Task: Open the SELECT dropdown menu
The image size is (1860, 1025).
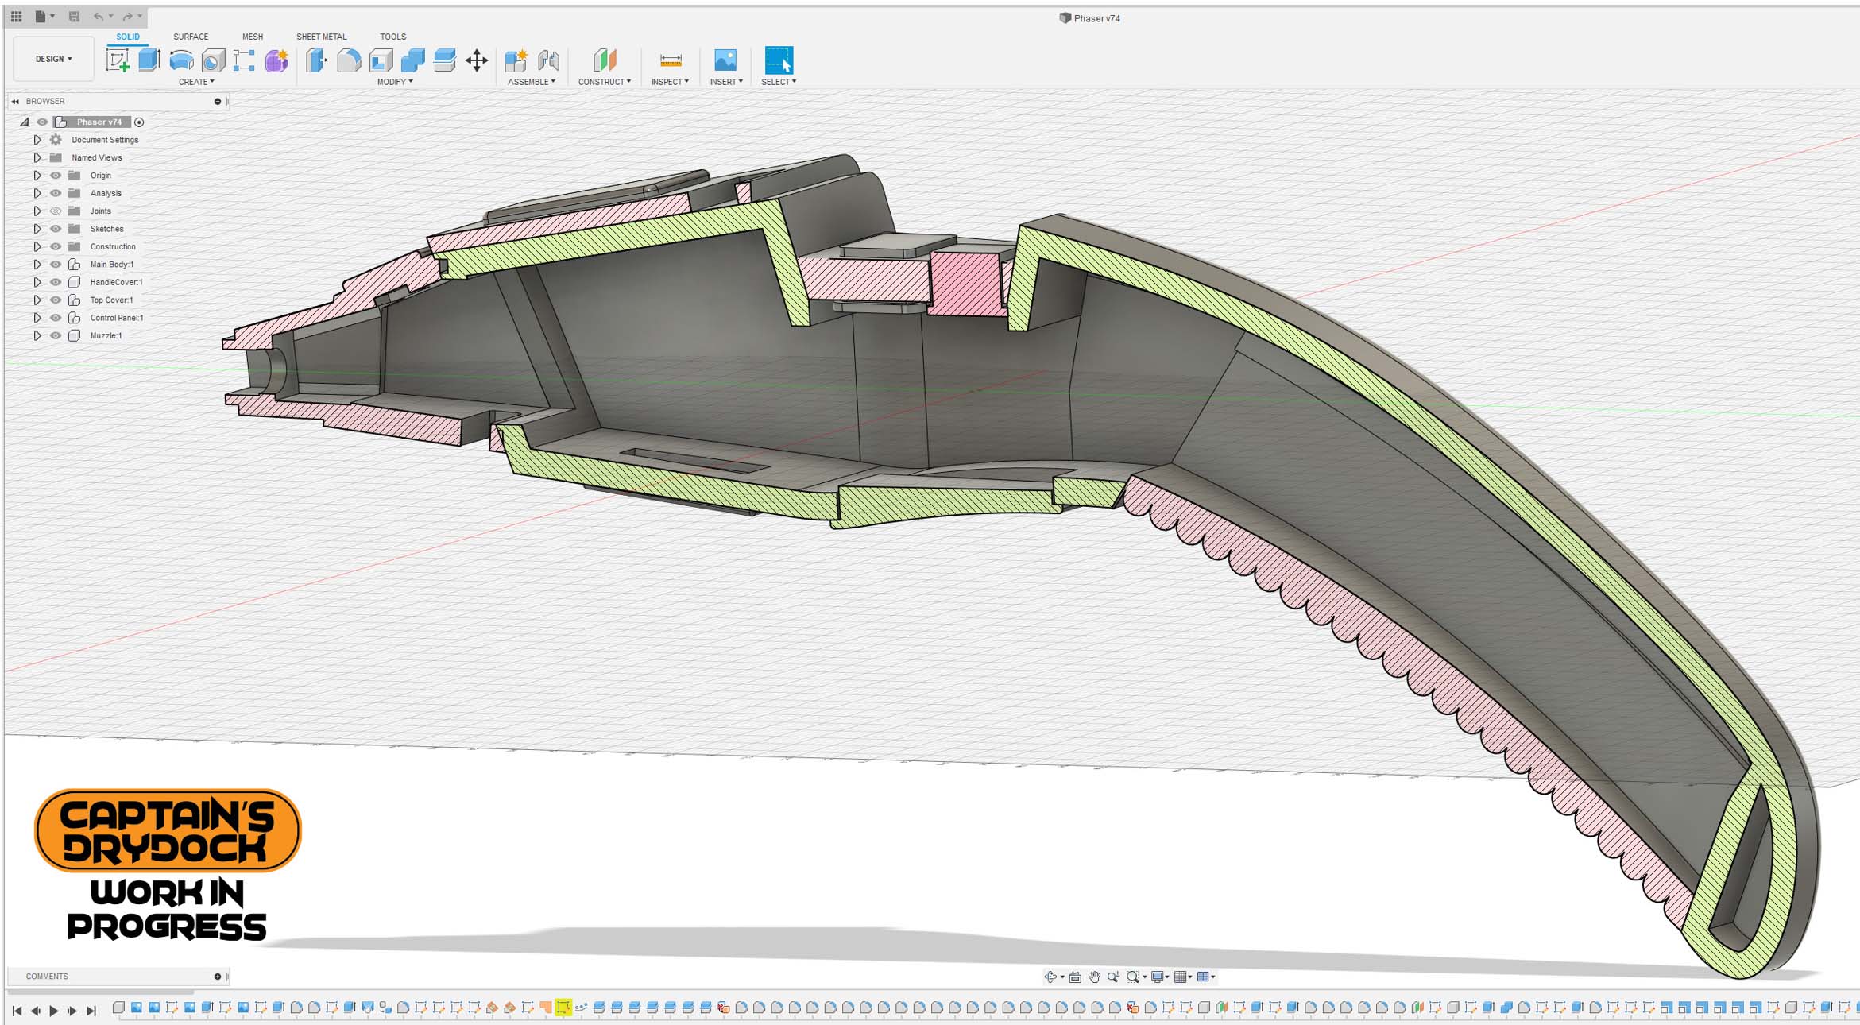Action: 779,82
